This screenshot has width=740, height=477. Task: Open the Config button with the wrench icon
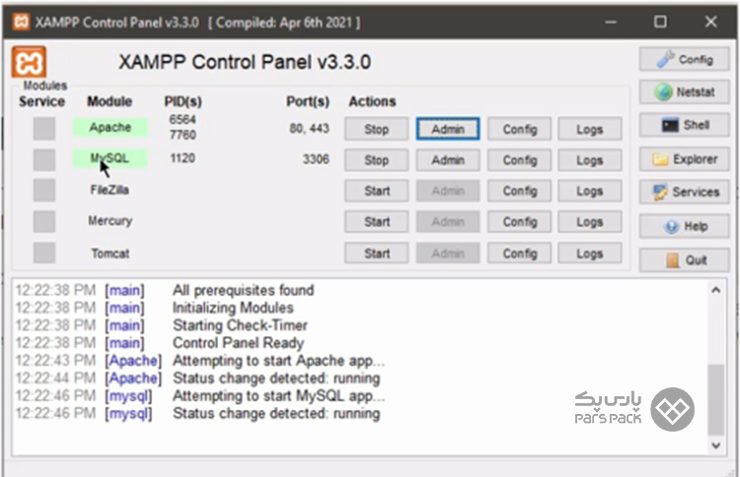(685, 59)
